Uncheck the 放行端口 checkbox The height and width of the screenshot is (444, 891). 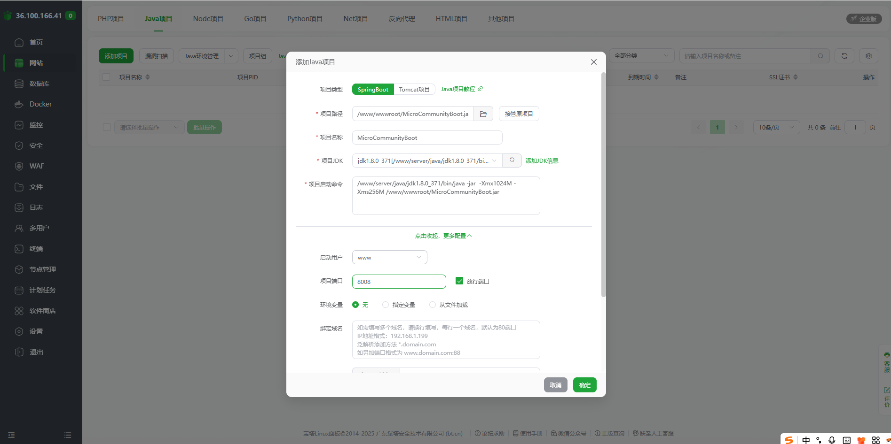point(459,281)
